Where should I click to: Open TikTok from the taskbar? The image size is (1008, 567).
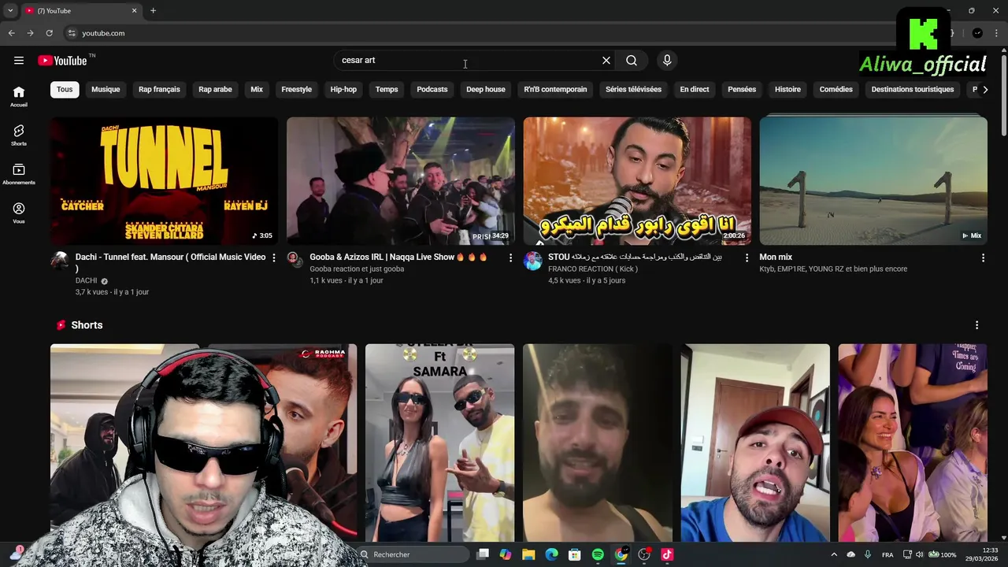[667, 554]
